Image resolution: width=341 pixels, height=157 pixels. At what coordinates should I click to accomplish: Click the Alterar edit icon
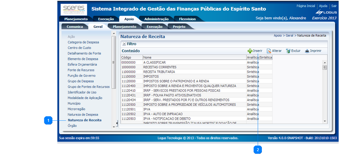click(269, 51)
